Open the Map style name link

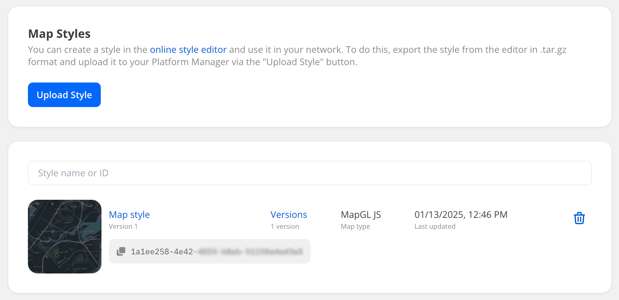click(x=129, y=215)
